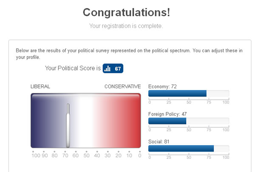
Task: Click the political spectrum slider handle
Action: click(68, 126)
